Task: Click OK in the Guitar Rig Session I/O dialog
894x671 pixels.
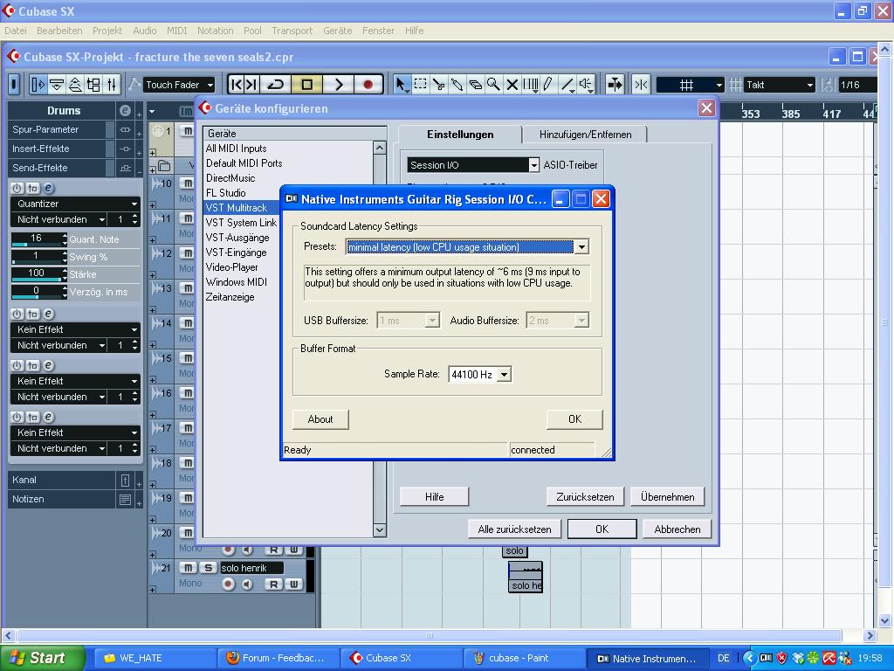Action: click(x=574, y=419)
